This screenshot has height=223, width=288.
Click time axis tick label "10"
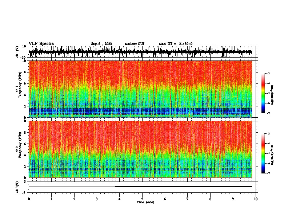coord(256,199)
